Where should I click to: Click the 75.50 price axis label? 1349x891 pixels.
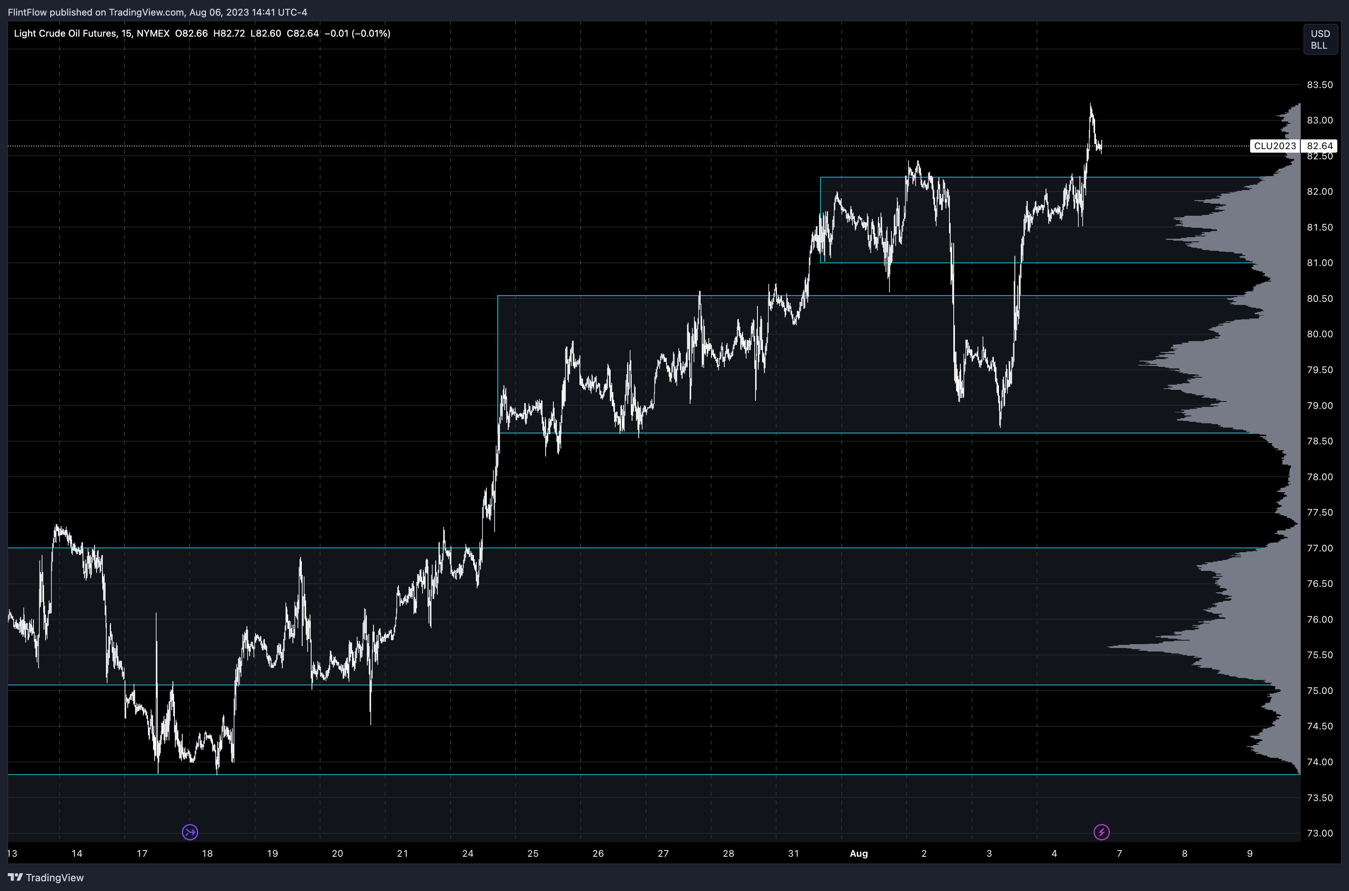pyautogui.click(x=1319, y=655)
